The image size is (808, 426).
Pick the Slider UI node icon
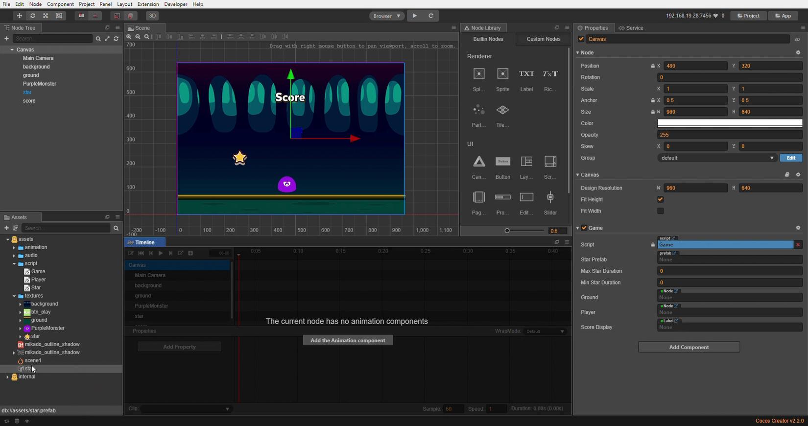[550, 197]
